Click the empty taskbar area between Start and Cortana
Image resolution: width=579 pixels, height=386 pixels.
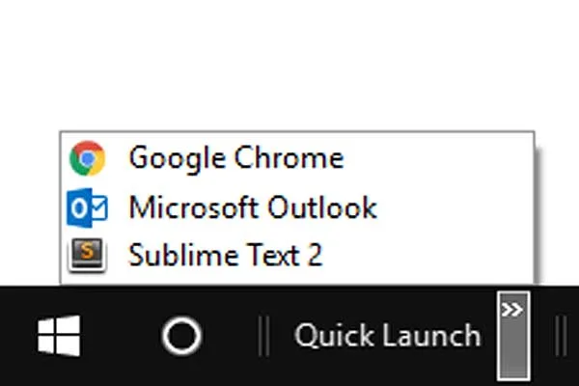[x=121, y=336]
